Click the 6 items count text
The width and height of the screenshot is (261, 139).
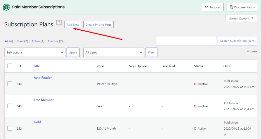click(252, 51)
